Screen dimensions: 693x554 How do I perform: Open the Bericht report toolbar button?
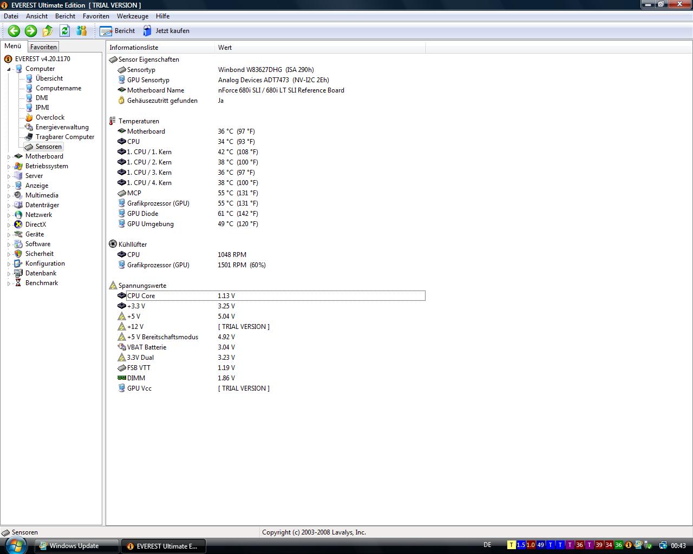pyautogui.click(x=117, y=31)
